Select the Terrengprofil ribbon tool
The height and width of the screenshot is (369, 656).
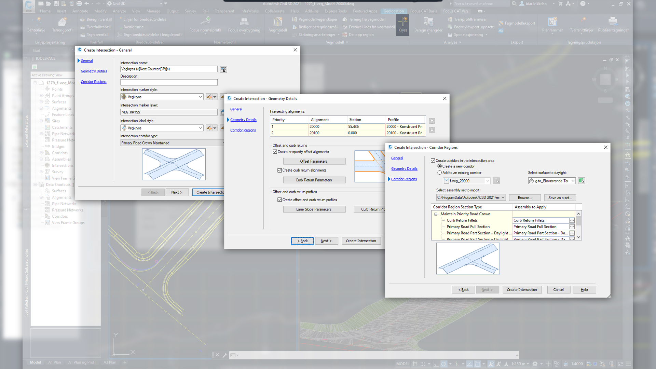(63, 25)
